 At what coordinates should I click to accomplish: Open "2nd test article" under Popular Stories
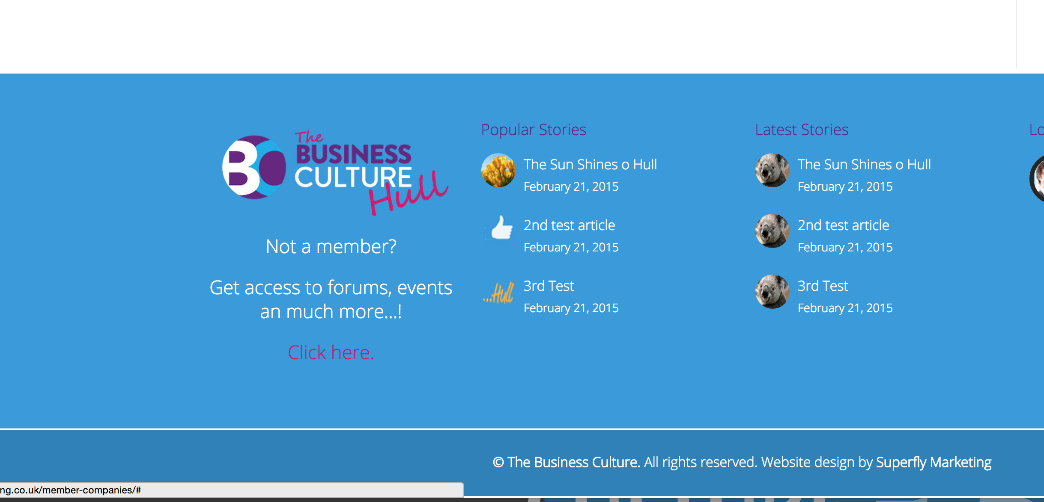[x=569, y=225]
